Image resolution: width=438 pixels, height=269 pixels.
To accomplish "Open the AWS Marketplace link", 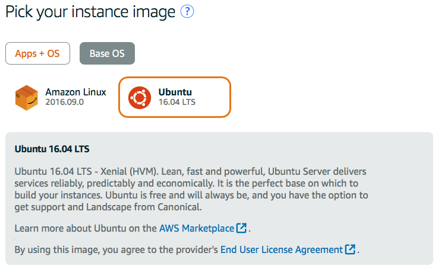I will tap(197, 228).
